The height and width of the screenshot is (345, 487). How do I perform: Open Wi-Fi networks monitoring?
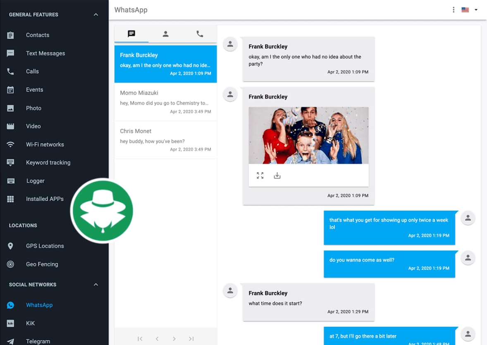pos(45,144)
